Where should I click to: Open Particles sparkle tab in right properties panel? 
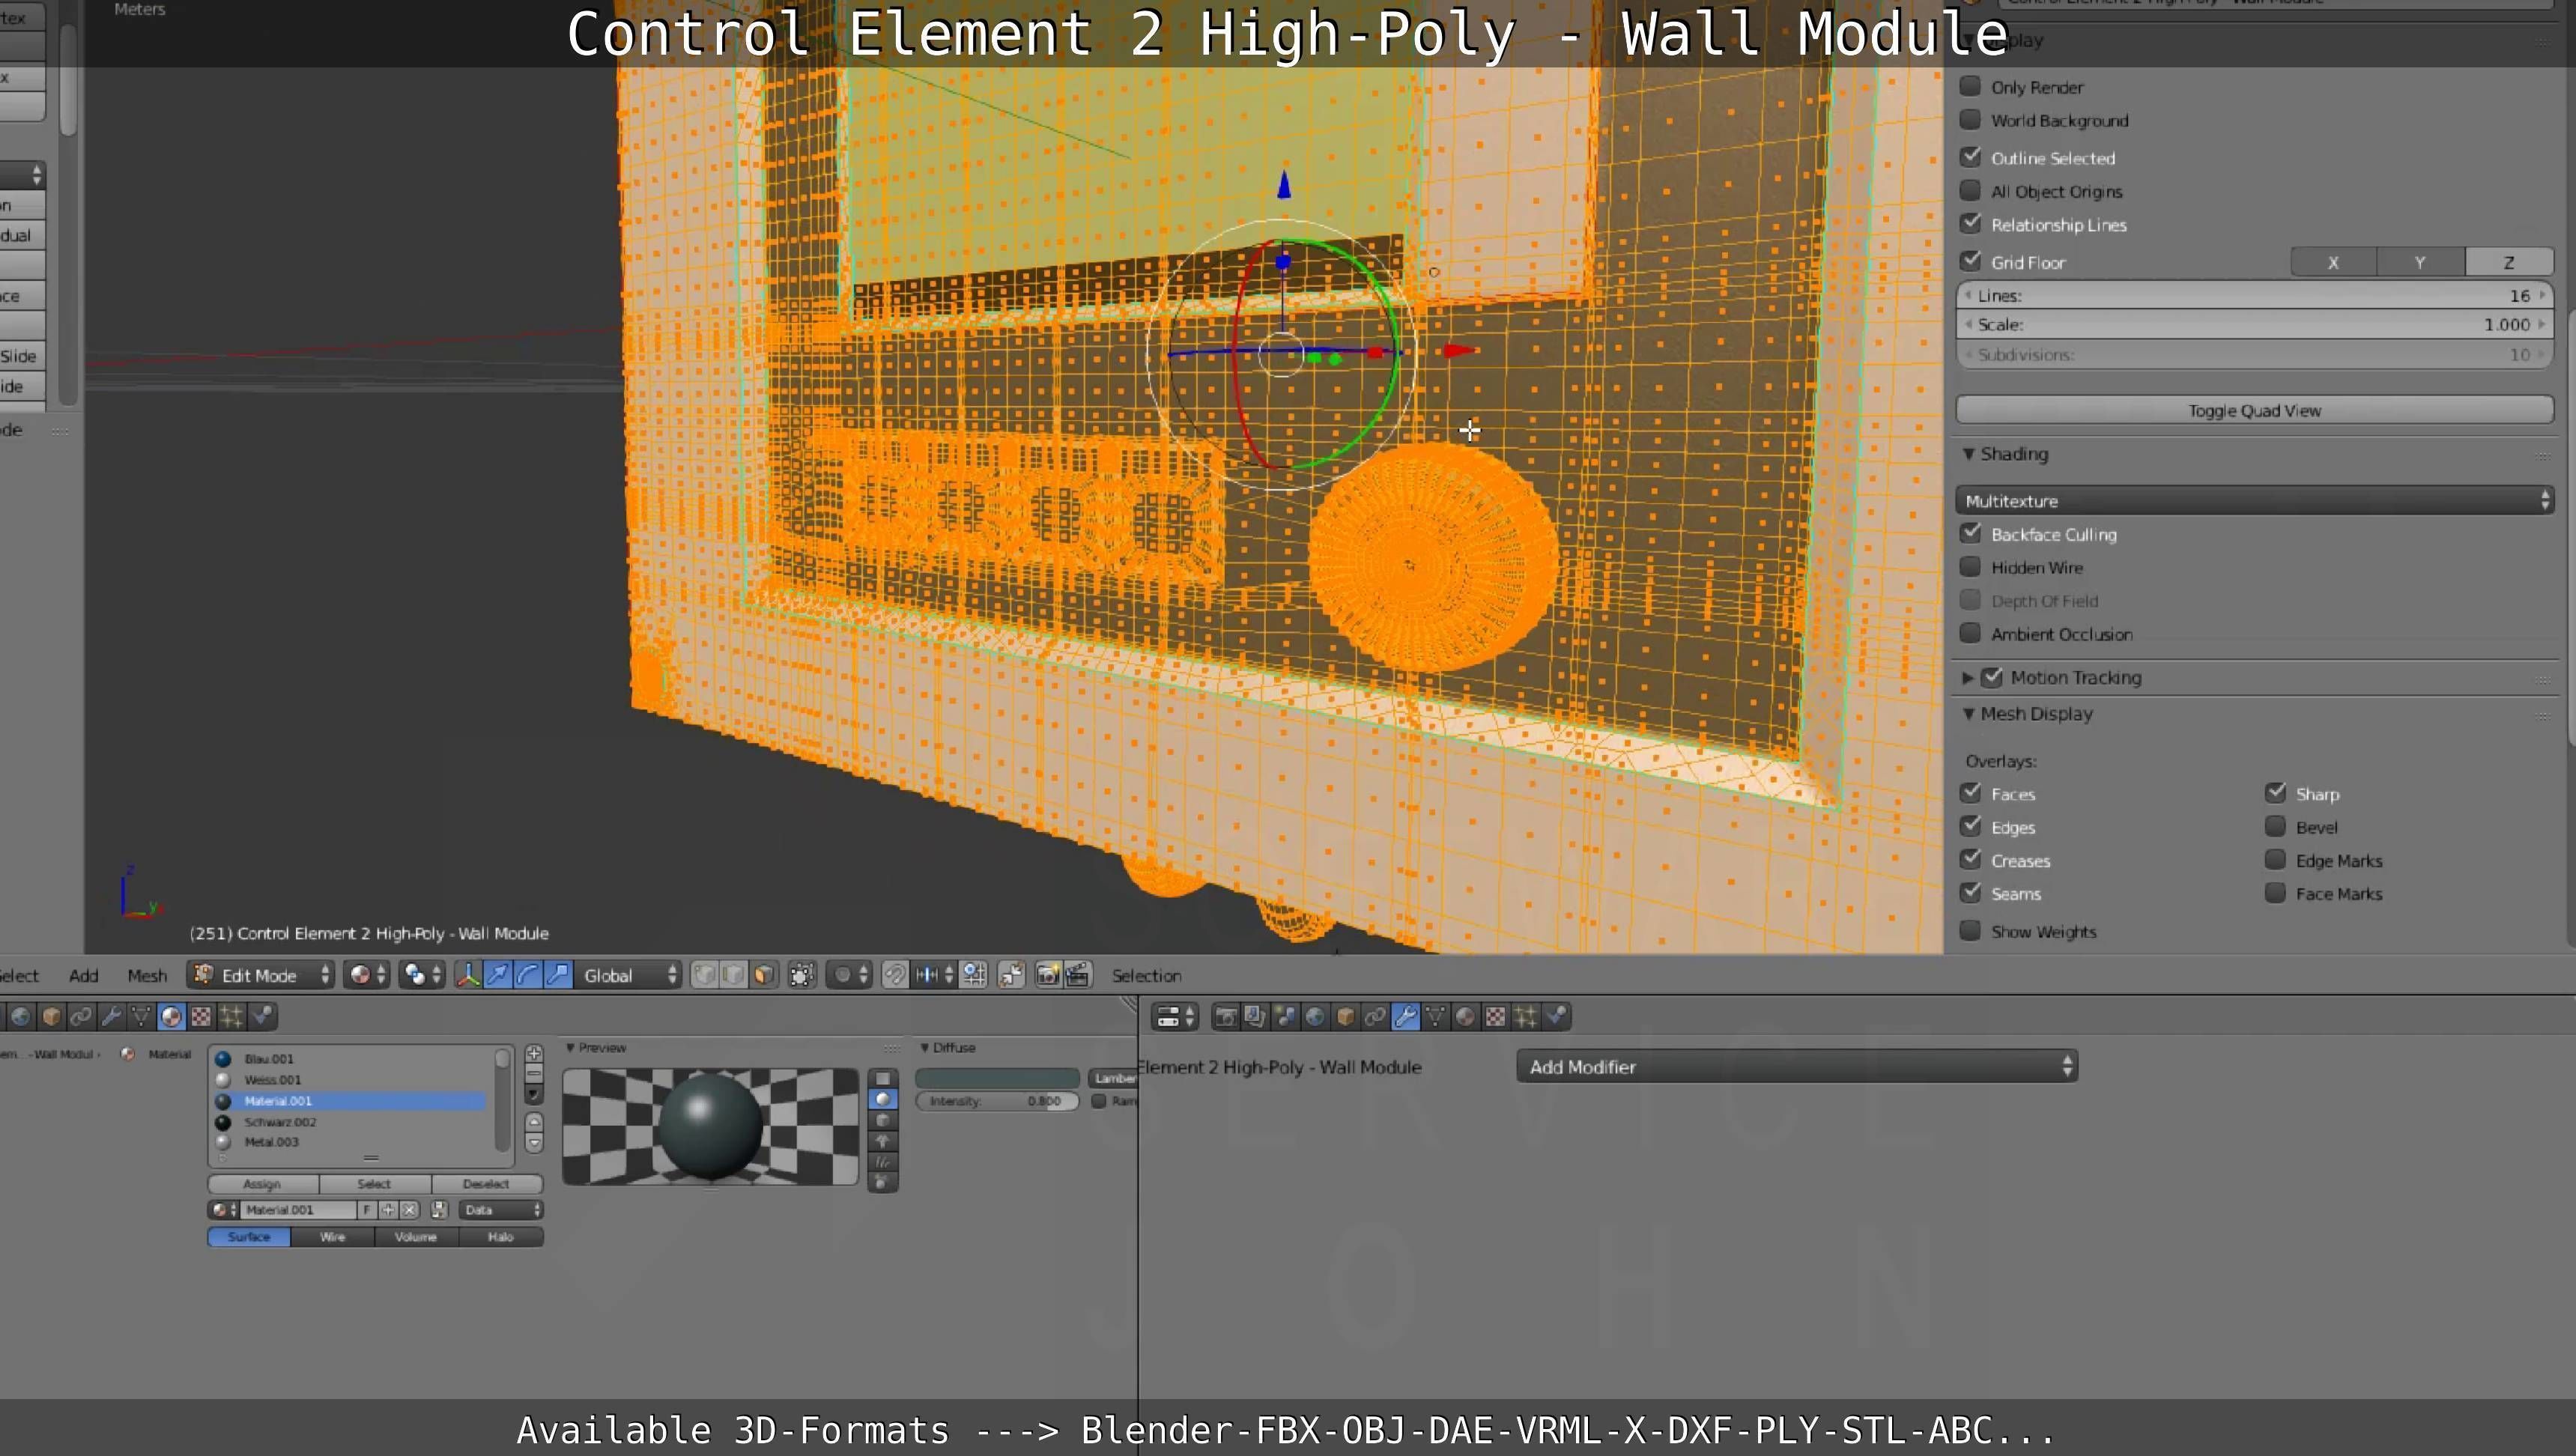coord(1525,1017)
